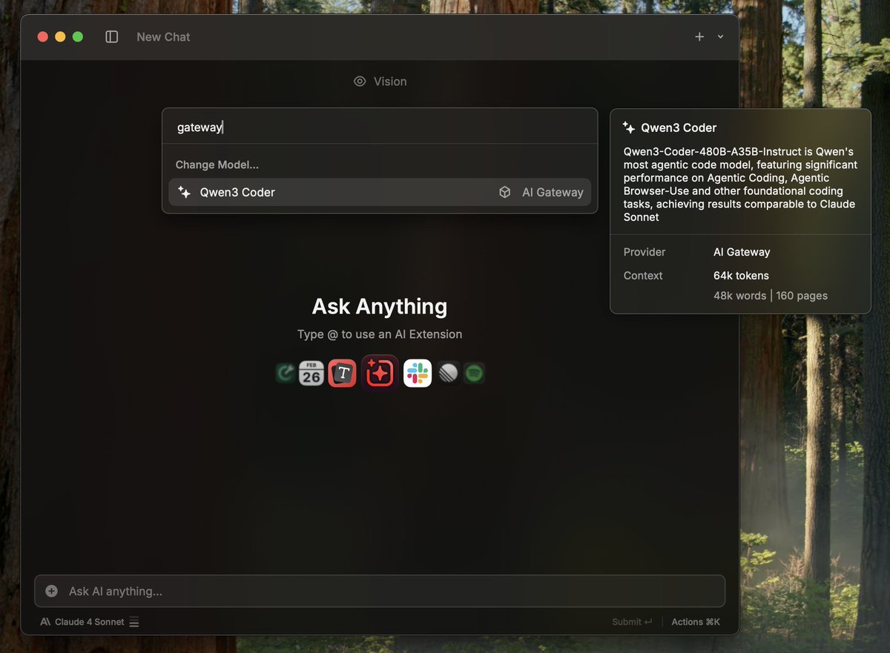Open the Spotify extension icon
The width and height of the screenshot is (890, 653).
[474, 373]
